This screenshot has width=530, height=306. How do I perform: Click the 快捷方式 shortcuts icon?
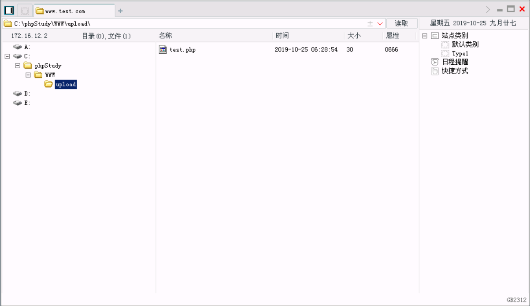pyautogui.click(x=434, y=71)
